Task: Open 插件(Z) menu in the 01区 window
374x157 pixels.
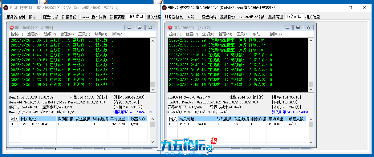Action: pos(117,34)
